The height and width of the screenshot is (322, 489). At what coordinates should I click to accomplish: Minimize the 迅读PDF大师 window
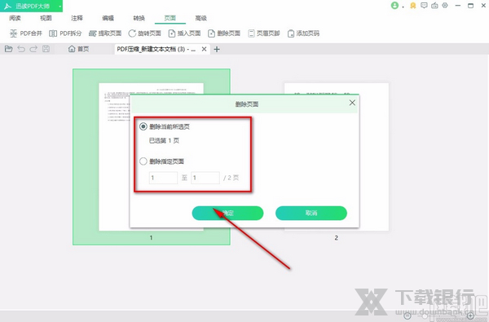click(458, 6)
